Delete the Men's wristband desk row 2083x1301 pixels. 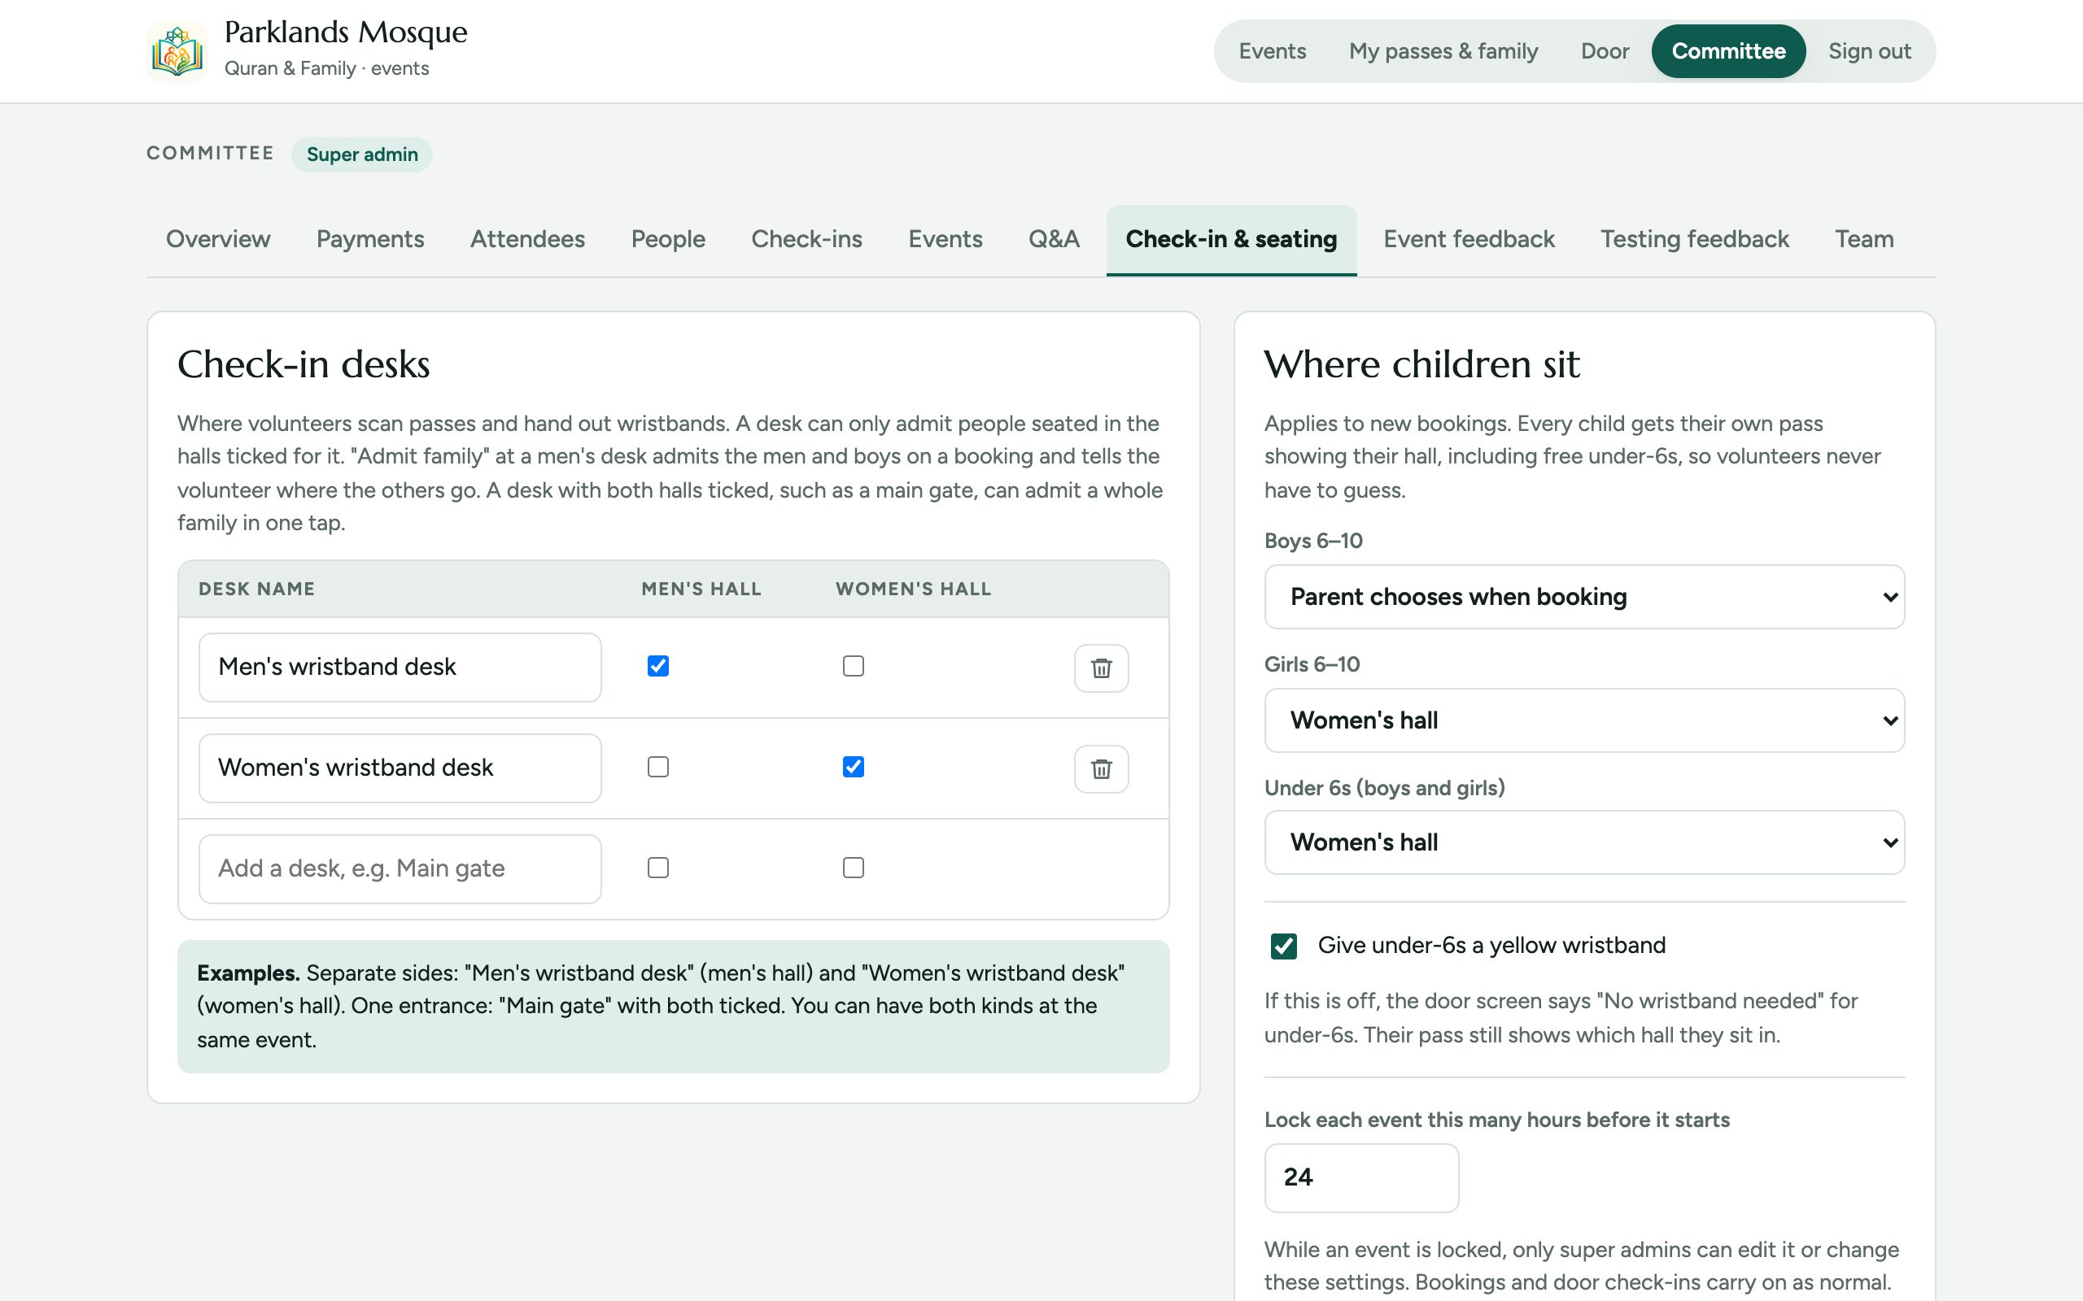coord(1101,668)
